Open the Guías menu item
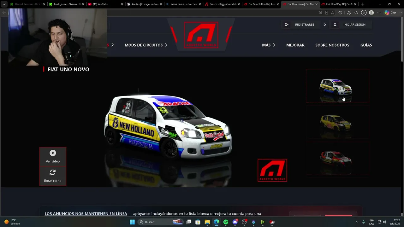The height and width of the screenshot is (227, 404). point(366,45)
